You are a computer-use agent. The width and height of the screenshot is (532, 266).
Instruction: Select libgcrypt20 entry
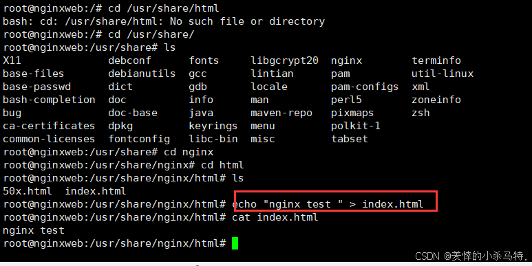[x=284, y=60]
